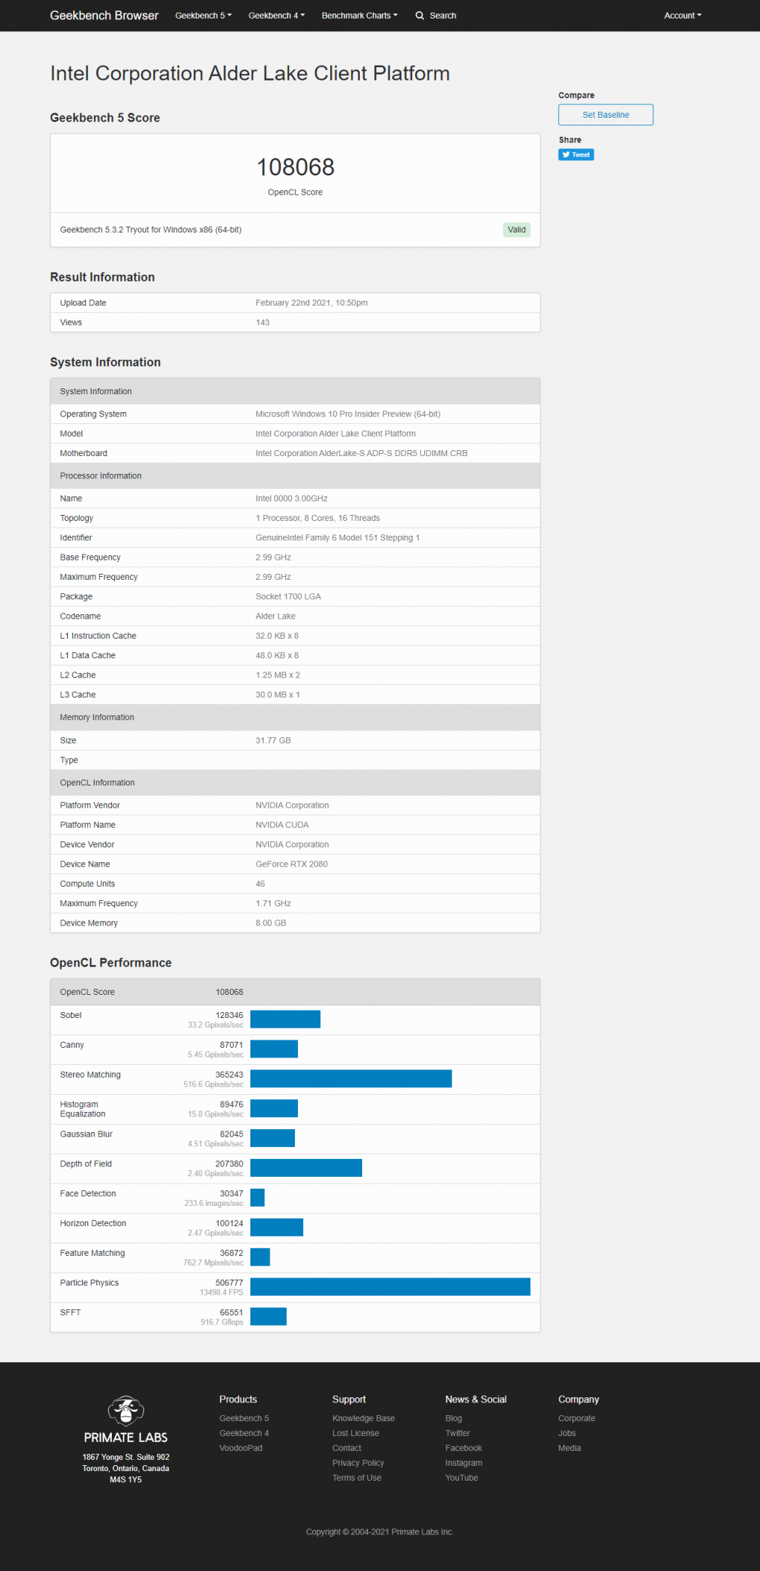Open the Knowledge Base link
Image resolution: width=760 pixels, height=1571 pixels.
click(x=364, y=1418)
